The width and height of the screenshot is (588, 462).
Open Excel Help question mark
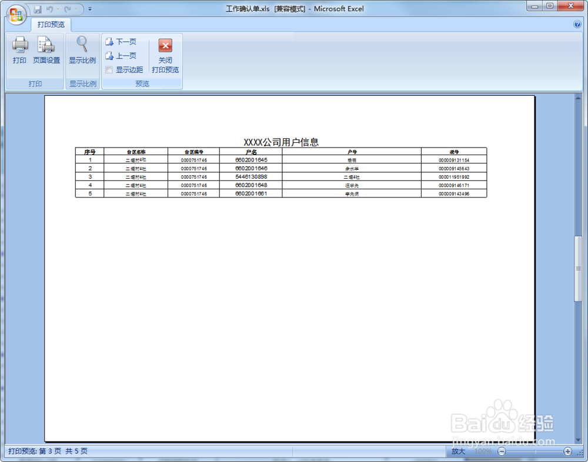coord(577,25)
